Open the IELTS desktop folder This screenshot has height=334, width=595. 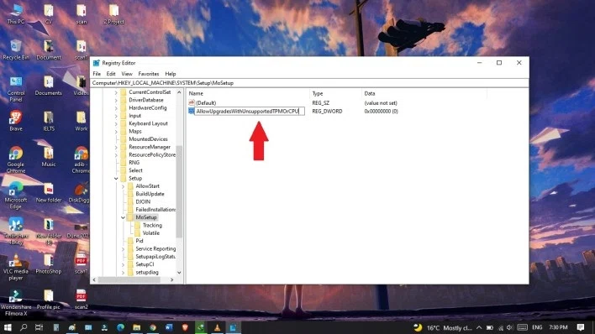tap(49, 122)
